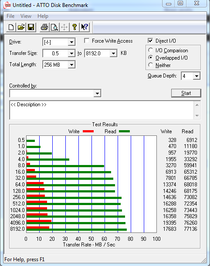Print results using printer icon
This screenshot has height=266, width=210.
44,27
